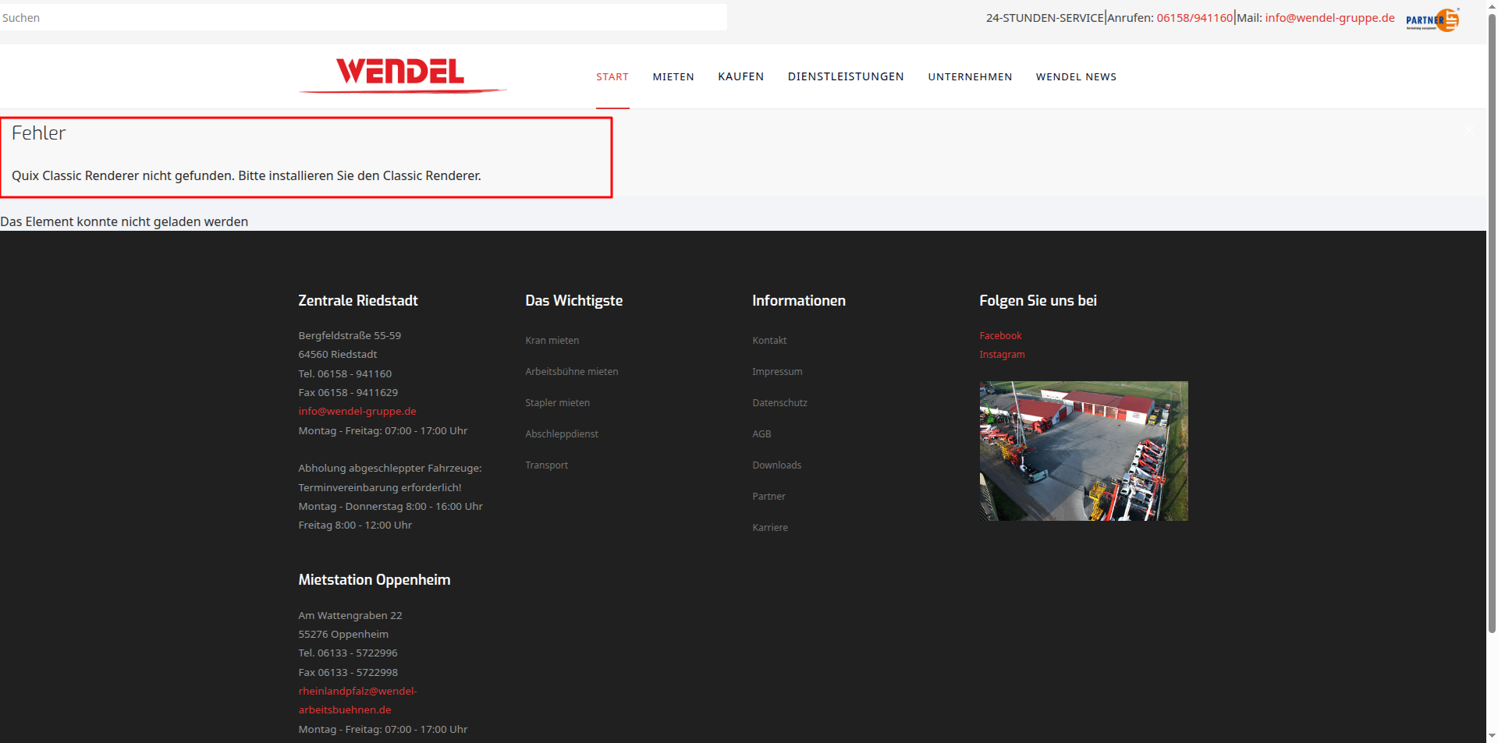Expand the DIENSTLEISTUNGEN menu
The width and height of the screenshot is (1498, 743).
click(x=845, y=76)
